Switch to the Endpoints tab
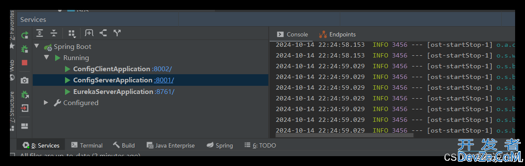Viewport: 525px width, 166px height. (338, 34)
